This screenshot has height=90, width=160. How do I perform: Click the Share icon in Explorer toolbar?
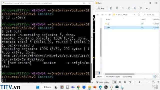(x=135, y=8)
